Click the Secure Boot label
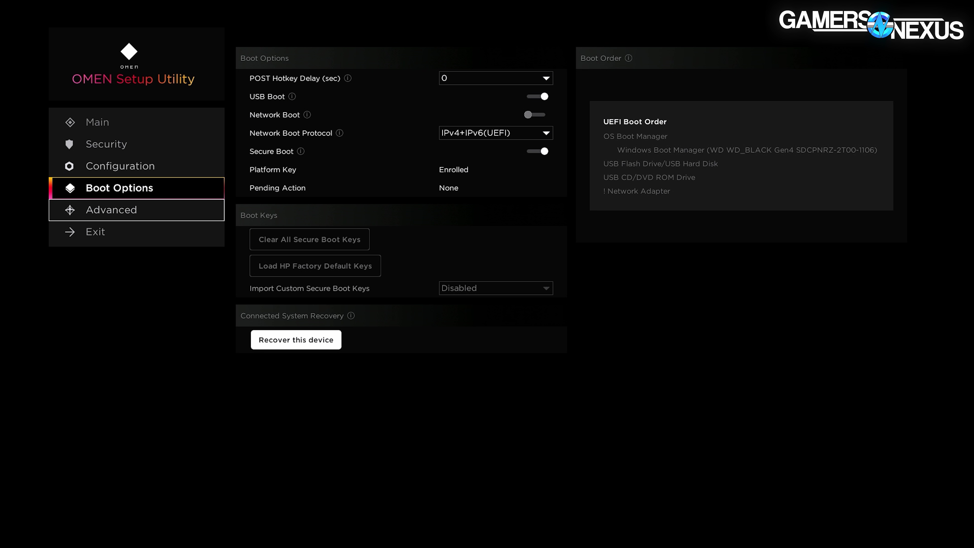The height and width of the screenshot is (548, 974). click(x=271, y=151)
